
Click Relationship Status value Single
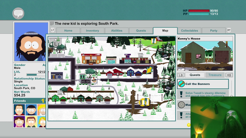pos(18,82)
